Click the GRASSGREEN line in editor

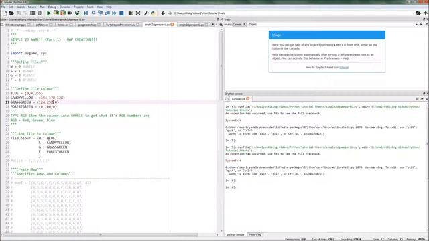tap(34, 102)
